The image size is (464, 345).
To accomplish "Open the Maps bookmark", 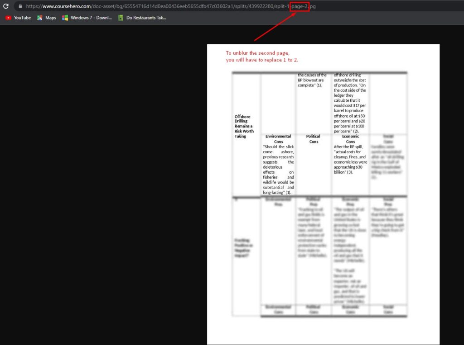I will tap(46, 18).
